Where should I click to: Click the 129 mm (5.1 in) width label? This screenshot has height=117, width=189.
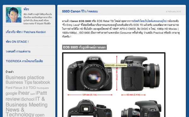pyautogui.click(x=89, y=95)
